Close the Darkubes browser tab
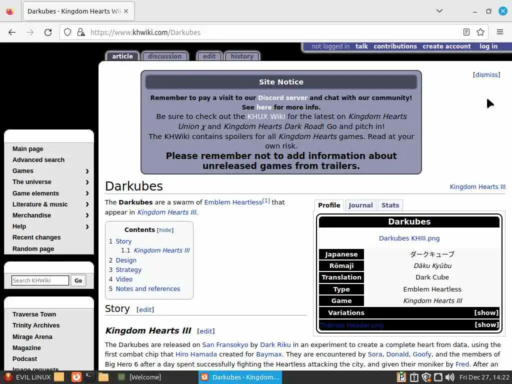512x384 pixels. click(x=126, y=11)
